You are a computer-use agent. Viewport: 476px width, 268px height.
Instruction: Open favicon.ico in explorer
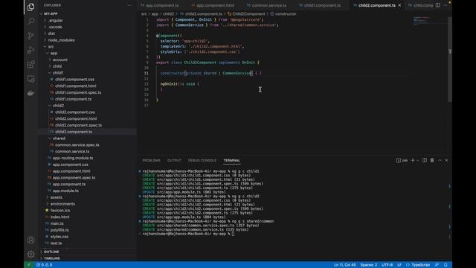pyautogui.click(x=60, y=210)
